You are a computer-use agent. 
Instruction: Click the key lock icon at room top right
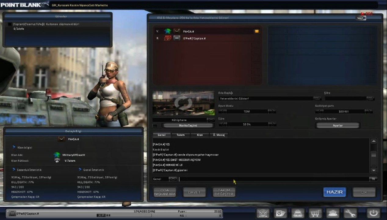point(361,18)
